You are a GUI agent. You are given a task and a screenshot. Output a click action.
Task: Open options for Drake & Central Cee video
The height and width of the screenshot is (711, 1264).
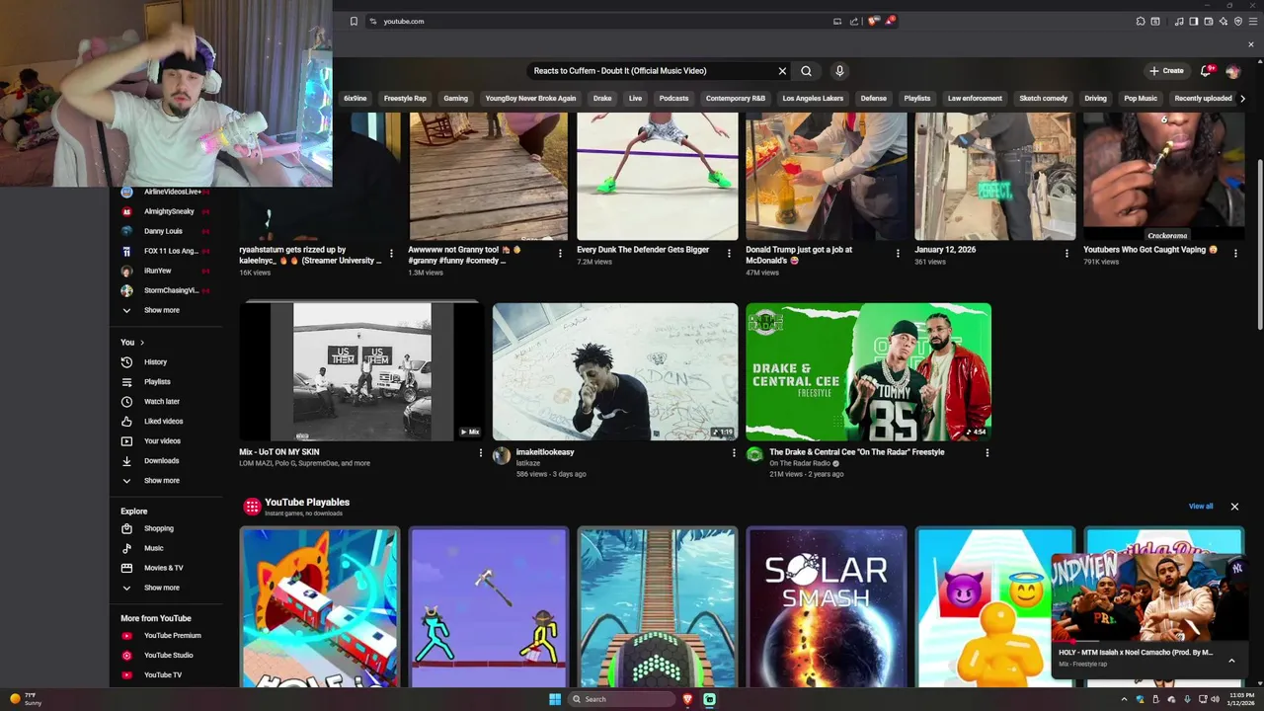click(x=987, y=453)
